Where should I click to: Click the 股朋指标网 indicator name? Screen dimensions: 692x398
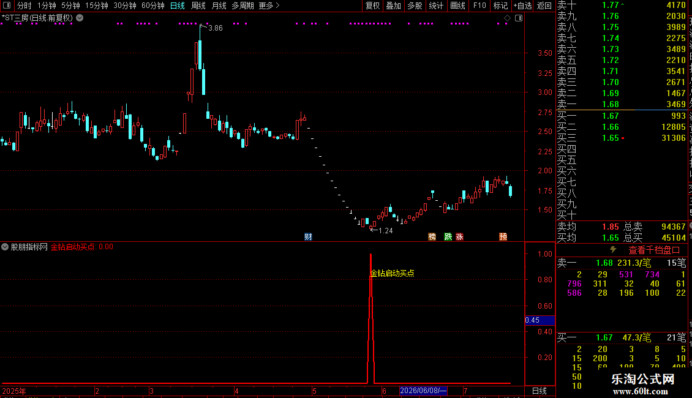(29, 247)
